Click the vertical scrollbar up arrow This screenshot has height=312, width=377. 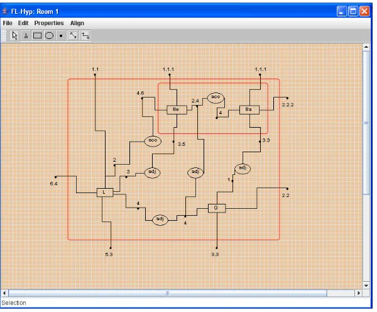(x=366, y=47)
